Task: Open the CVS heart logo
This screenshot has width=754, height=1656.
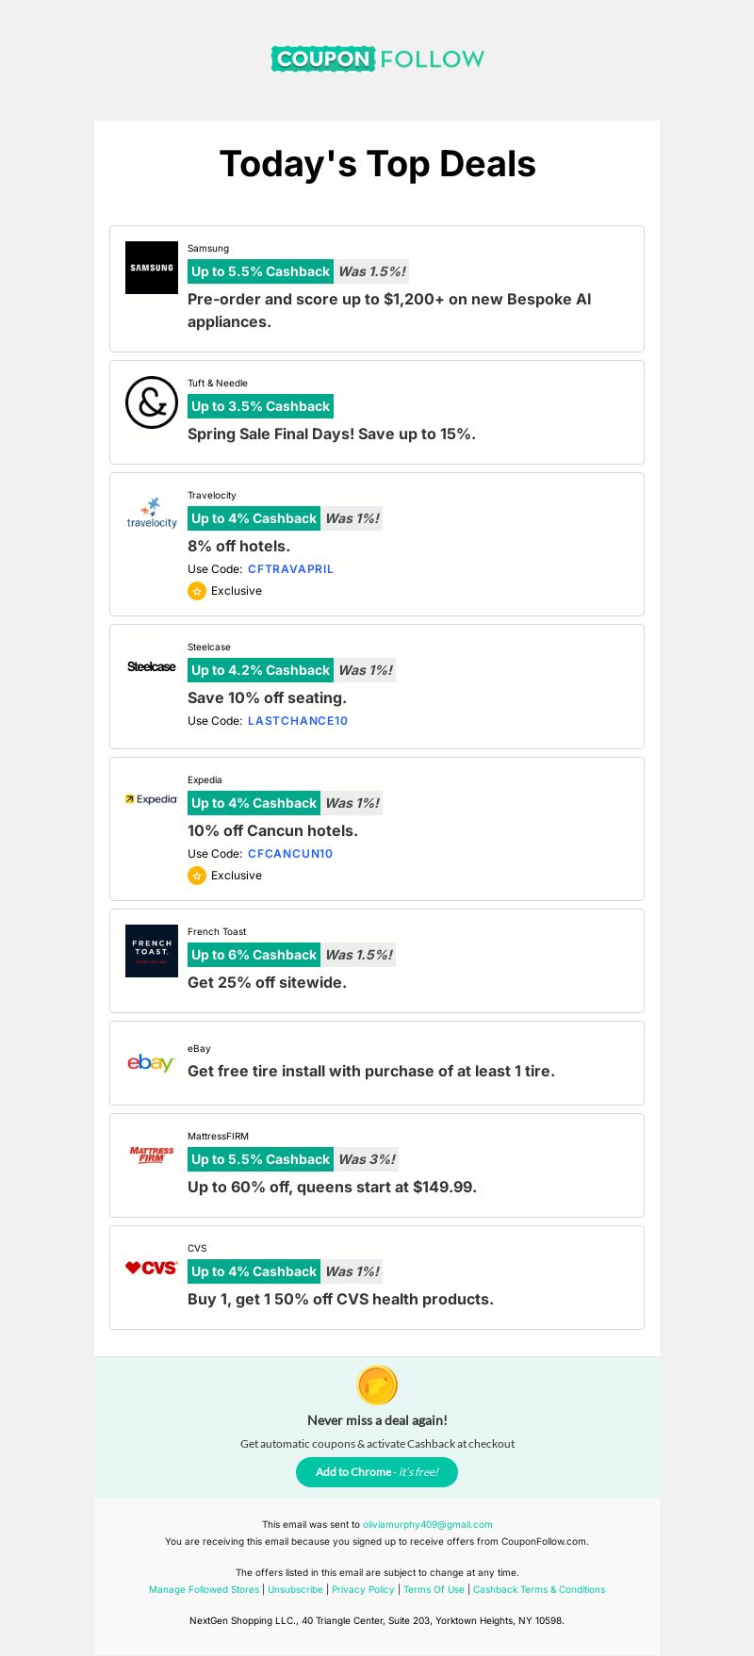Action: [x=152, y=1268]
